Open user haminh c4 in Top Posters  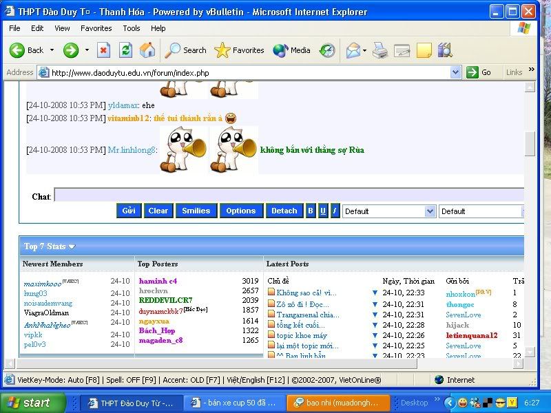pyautogui.click(x=158, y=281)
